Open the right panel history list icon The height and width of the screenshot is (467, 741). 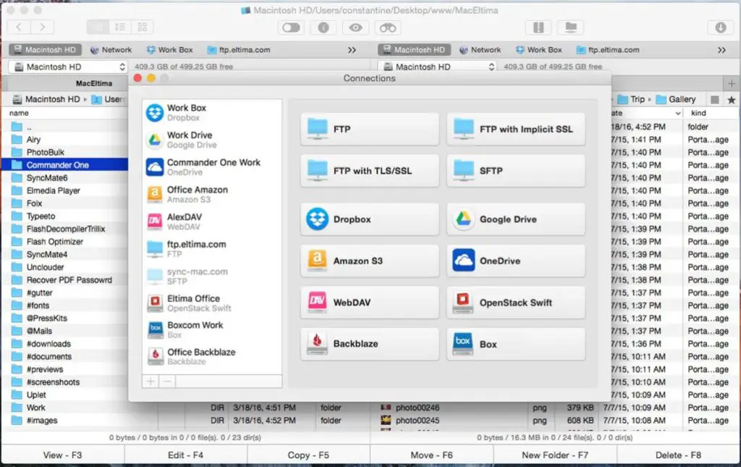coord(714,99)
